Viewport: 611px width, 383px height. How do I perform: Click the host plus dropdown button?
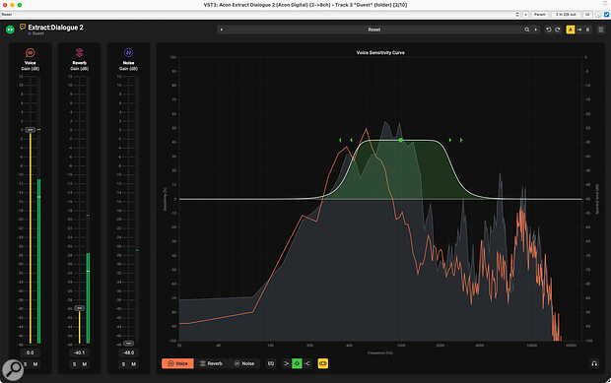pyautogui.click(x=525, y=15)
